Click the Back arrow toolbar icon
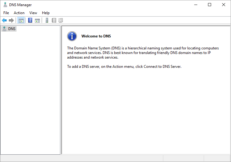The width and height of the screenshot is (231, 162). click(x=4, y=20)
